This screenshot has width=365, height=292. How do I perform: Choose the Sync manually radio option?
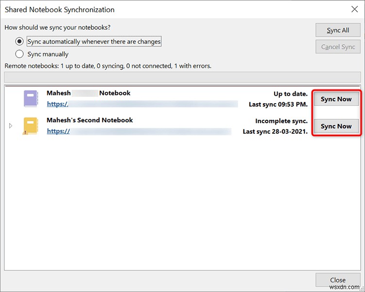tap(20, 54)
